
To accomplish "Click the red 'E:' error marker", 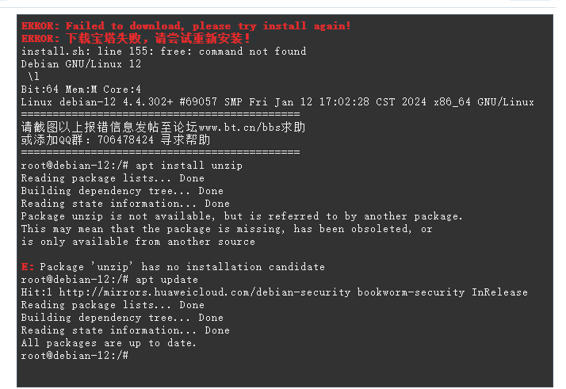I will [28, 267].
